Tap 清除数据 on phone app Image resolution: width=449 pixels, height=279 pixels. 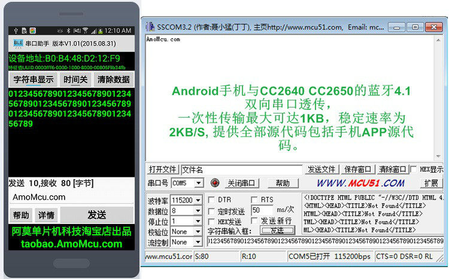[114, 79]
